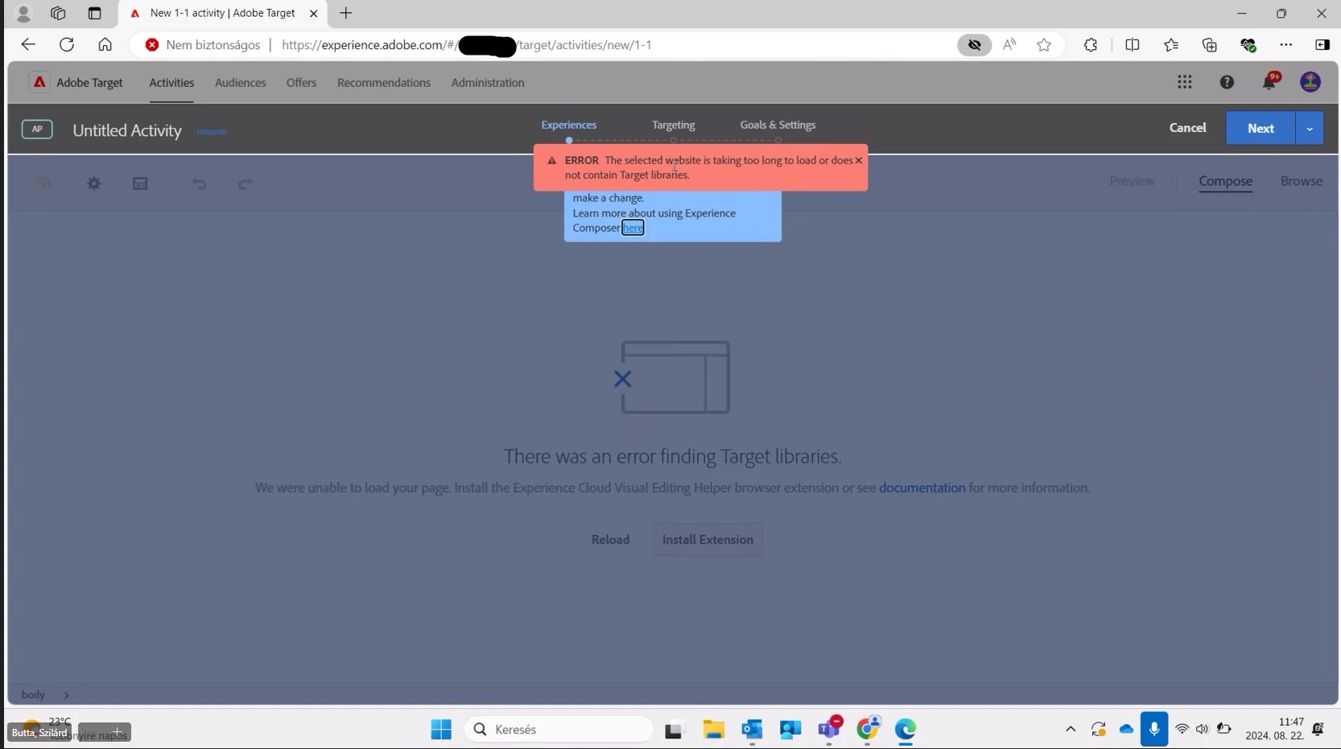Open the Adobe Target home logo

coord(39,82)
